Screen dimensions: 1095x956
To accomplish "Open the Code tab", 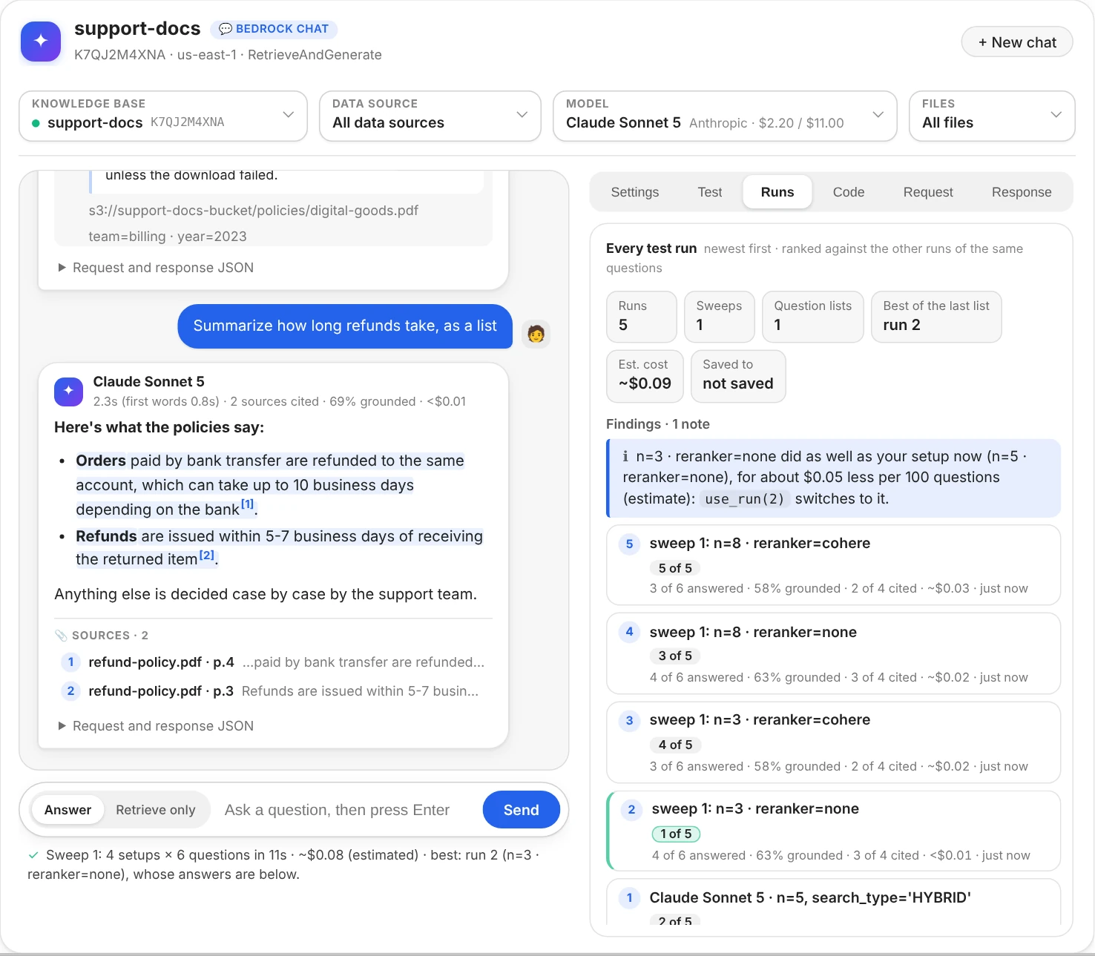I will 849,192.
